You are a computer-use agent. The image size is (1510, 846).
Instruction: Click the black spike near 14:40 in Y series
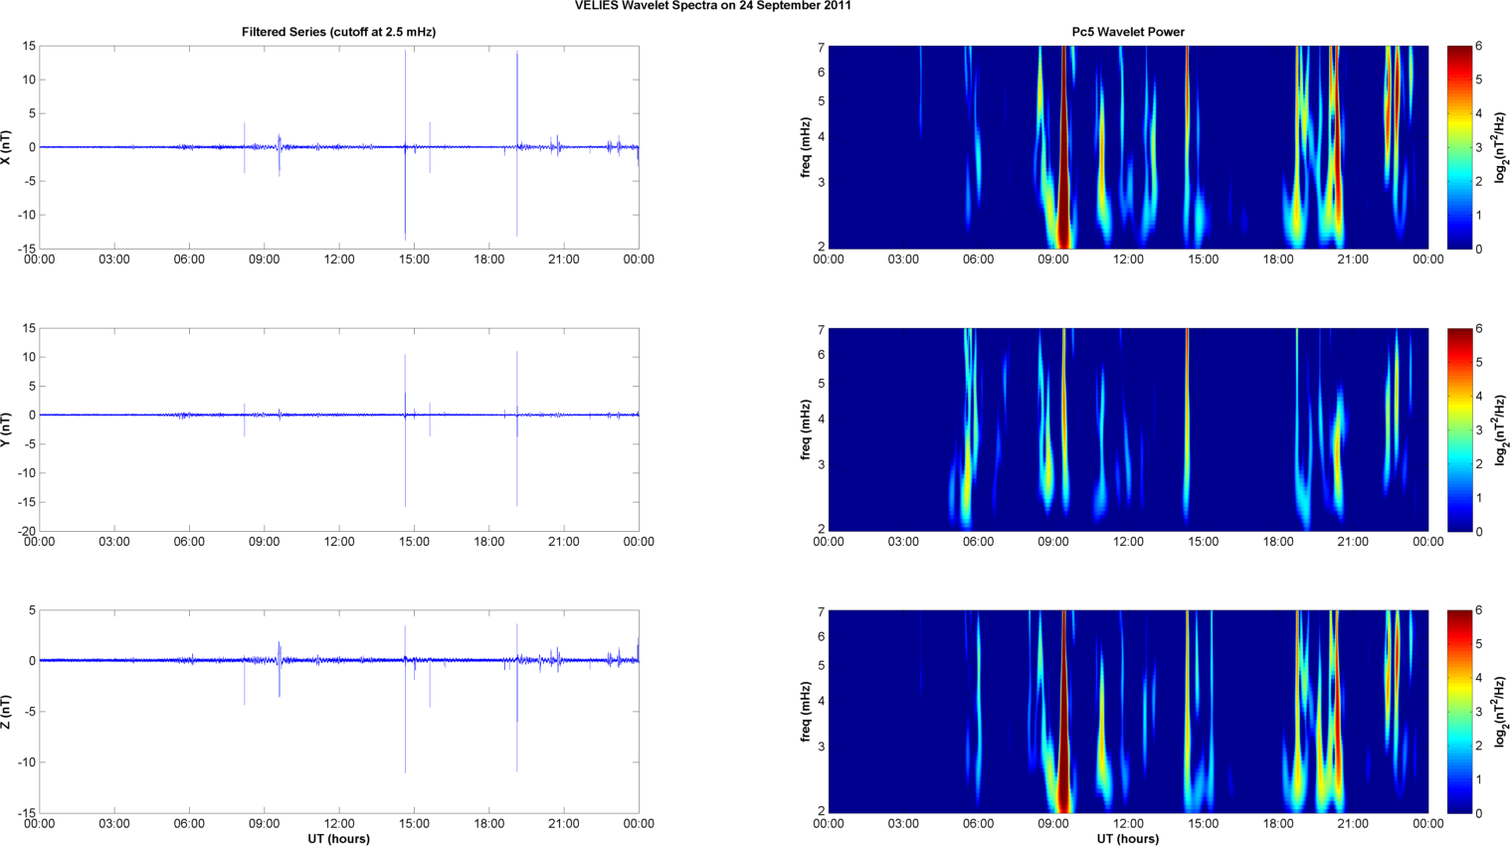click(405, 430)
